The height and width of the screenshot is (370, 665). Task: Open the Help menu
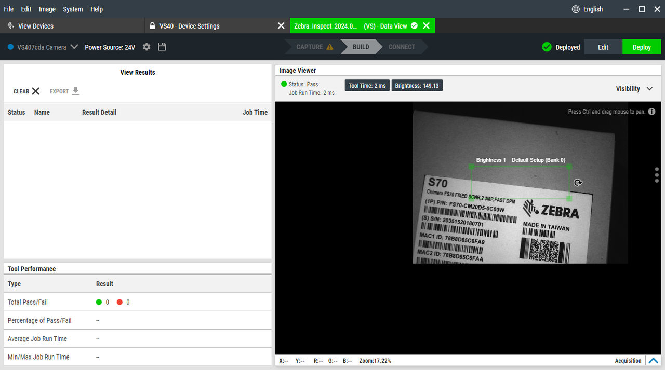coord(97,9)
